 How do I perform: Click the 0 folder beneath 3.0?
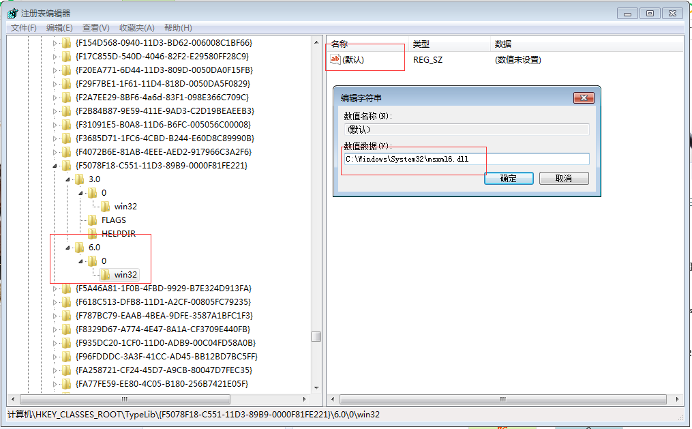pos(93,192)
